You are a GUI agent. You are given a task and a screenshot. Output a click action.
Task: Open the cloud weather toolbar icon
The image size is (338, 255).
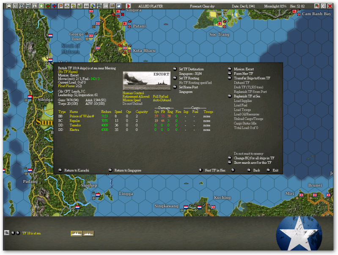119,6
